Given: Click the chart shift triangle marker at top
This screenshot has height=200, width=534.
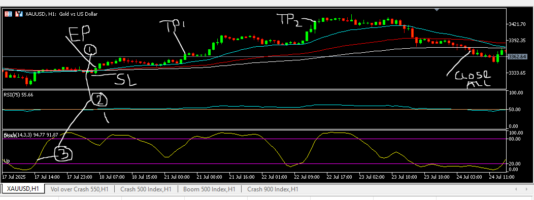Looking at the screenshot, I should point(437,10).
